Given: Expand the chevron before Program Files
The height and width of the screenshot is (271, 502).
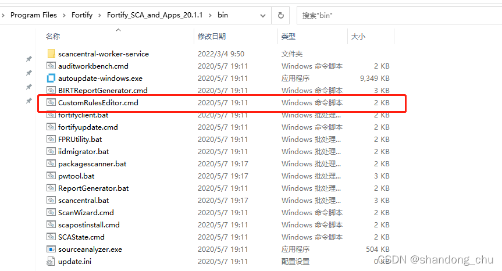Looking at the screenshot, I should [x=3, y=15].
